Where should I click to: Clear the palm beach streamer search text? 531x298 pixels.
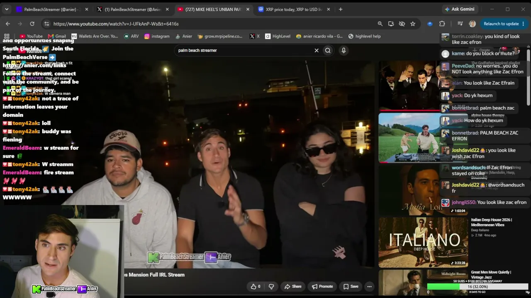click(317, 50)
